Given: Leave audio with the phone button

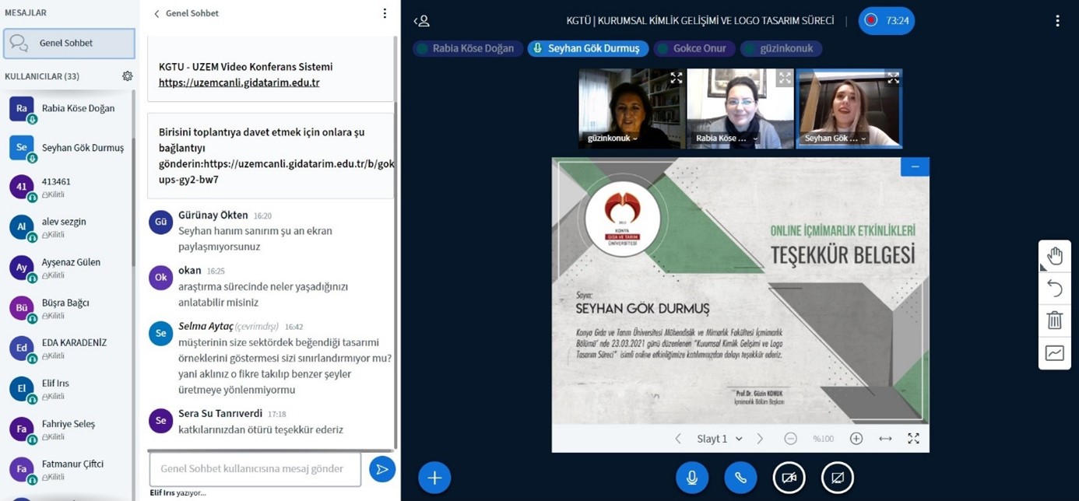Looking at the screenshot, I should coord(740,478).
